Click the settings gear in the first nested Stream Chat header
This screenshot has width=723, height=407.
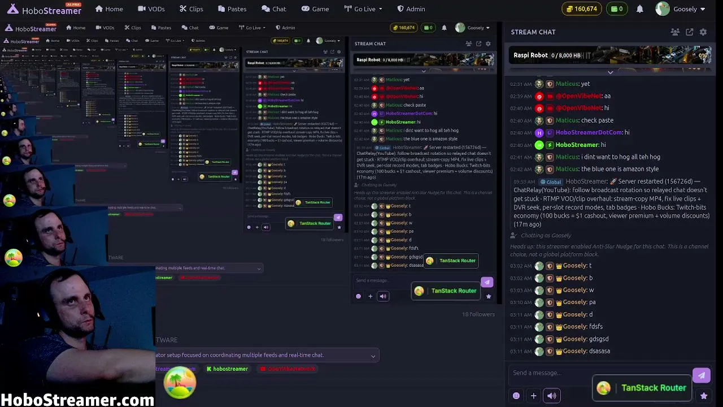tap(488, 44)
